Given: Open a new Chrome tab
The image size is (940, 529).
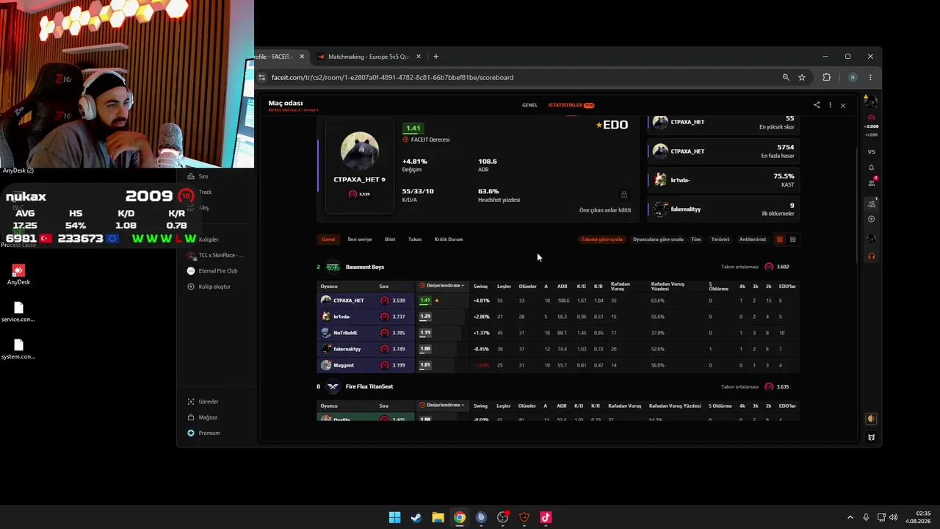Looking at the screenshot, I should tap(436, 57).
